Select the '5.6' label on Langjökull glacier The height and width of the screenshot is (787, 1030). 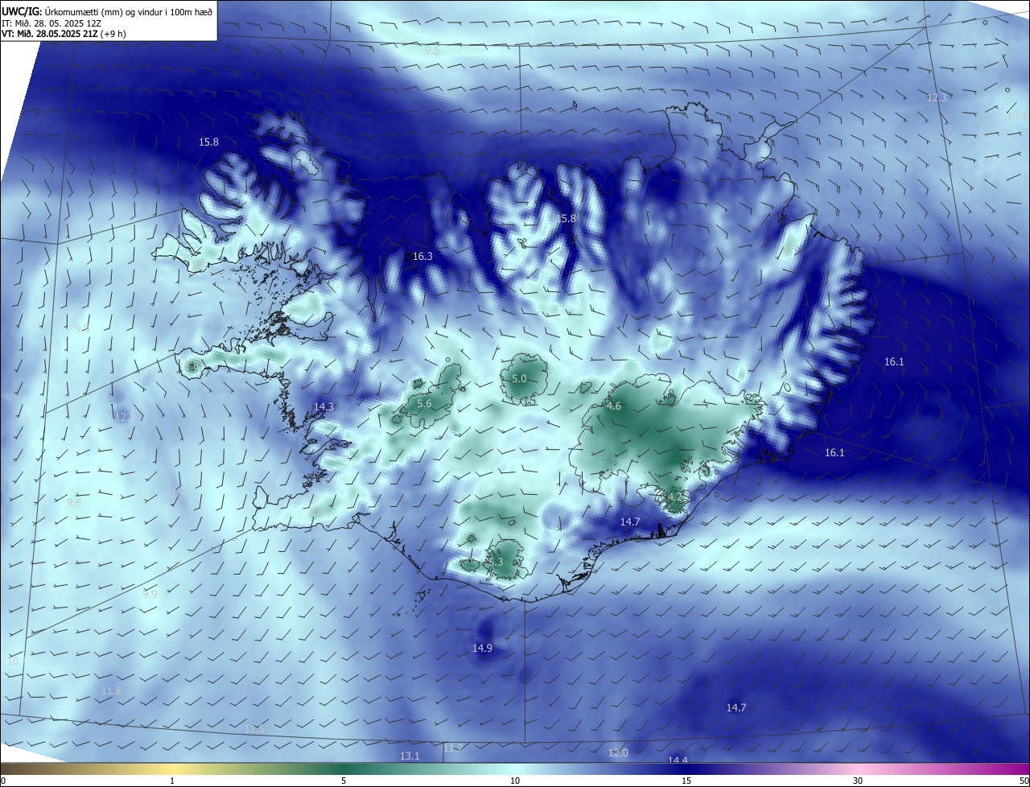point(424,403)
